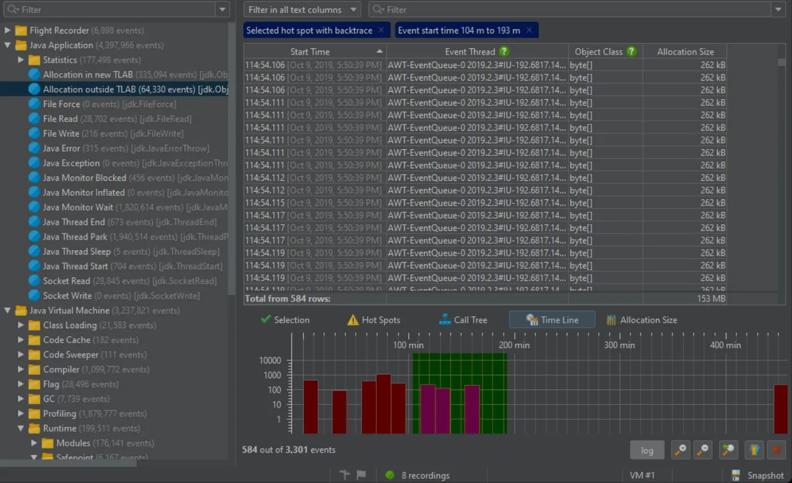Select the Allocation outside TLAB probe icon
The width and height of the screenshot is (792, 483).
pyautogui.click(x=33, y=89)
